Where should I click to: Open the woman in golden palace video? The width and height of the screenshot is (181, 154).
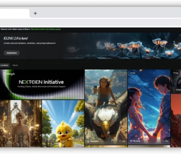[x=20, y=123]
